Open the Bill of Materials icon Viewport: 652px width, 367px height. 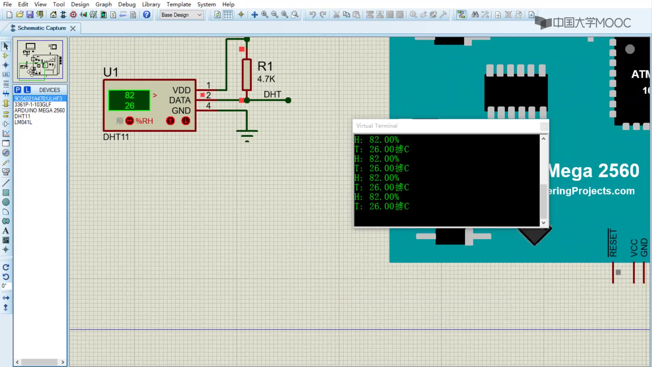113,15
